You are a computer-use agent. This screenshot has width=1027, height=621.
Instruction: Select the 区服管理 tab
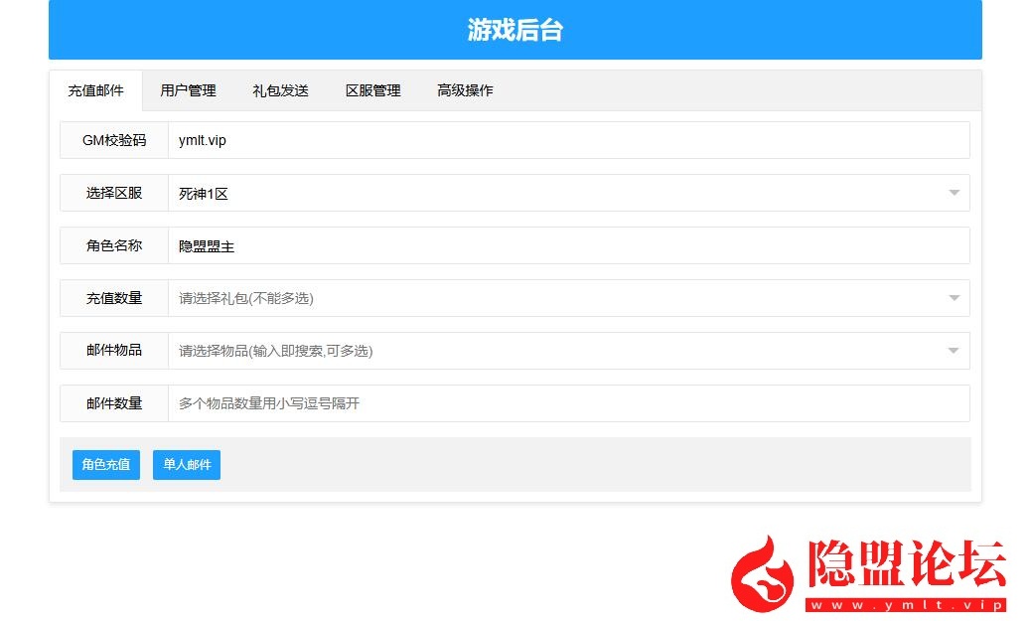(x=372, y=90)
